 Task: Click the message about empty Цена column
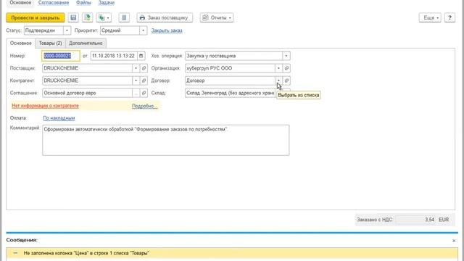86,253
